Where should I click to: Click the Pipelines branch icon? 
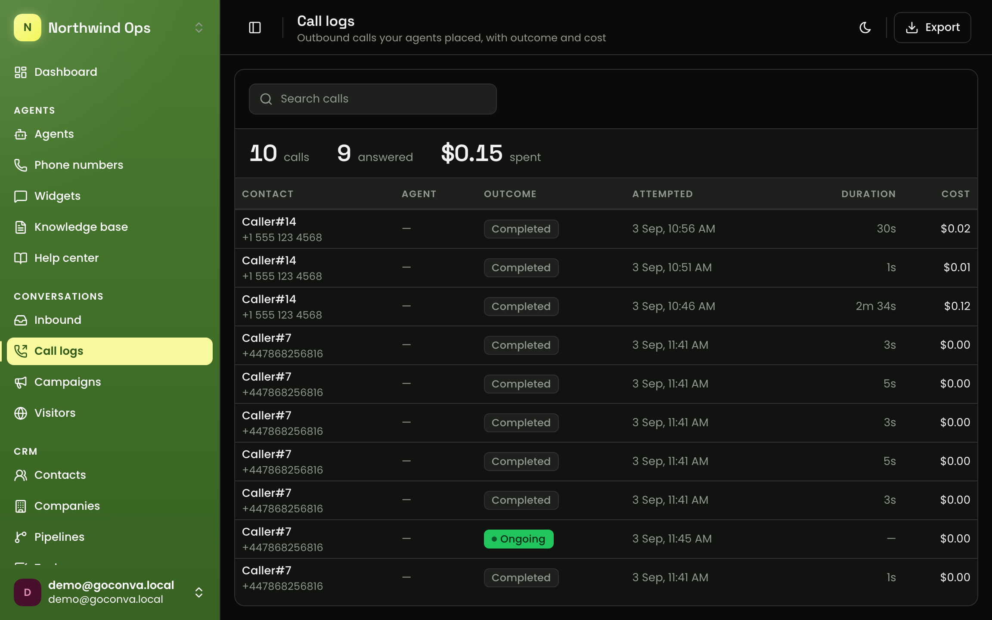click(21, 537)
